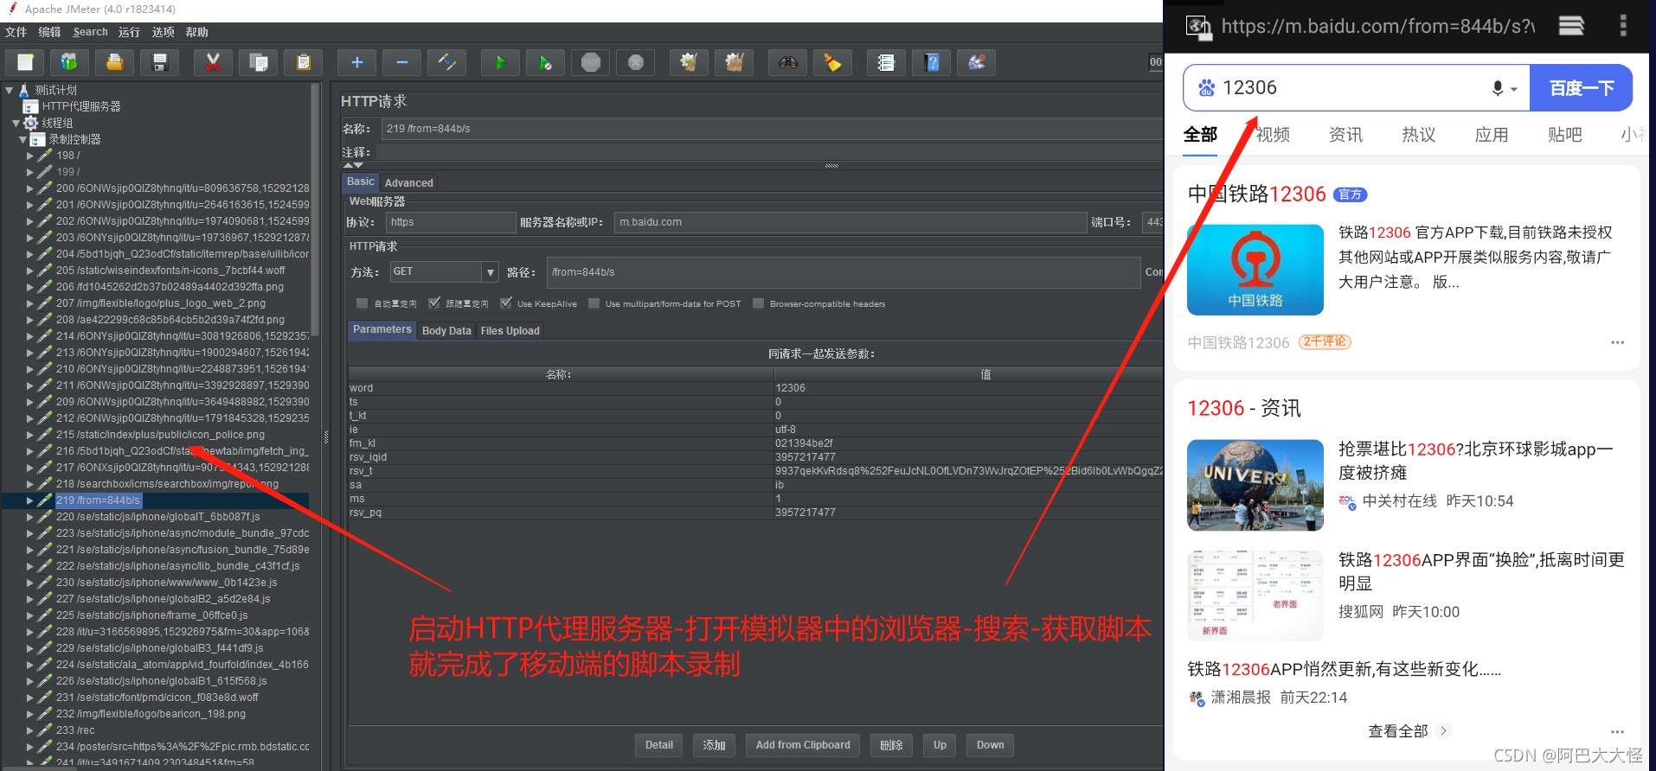Viewport: 1656px width, 771px height.
Task: Click the Shutdown toolbar icon
Action: pos(636,62)
